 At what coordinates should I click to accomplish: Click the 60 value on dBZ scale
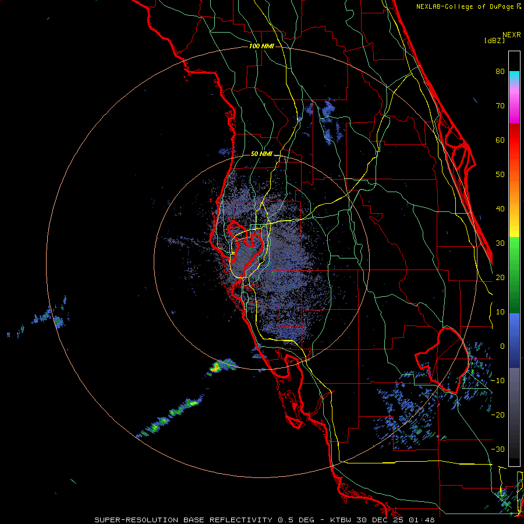pyautogui.click(x=500, y=140)
